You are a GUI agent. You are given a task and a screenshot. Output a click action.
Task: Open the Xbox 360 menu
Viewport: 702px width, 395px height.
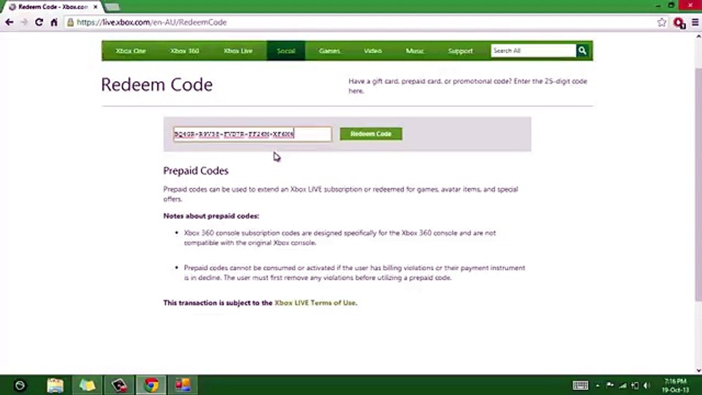pyautogui.click(x=184, y=50)
